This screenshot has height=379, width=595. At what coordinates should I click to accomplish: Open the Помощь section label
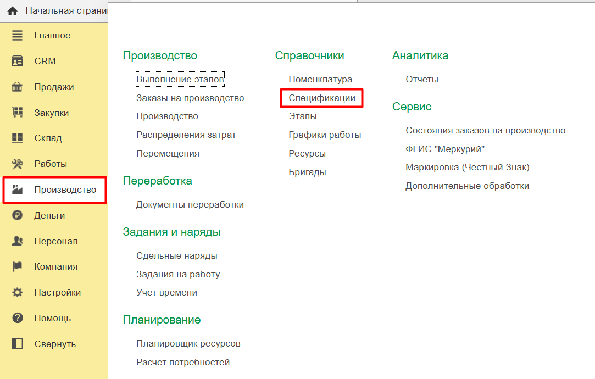(x=52, y=318)
